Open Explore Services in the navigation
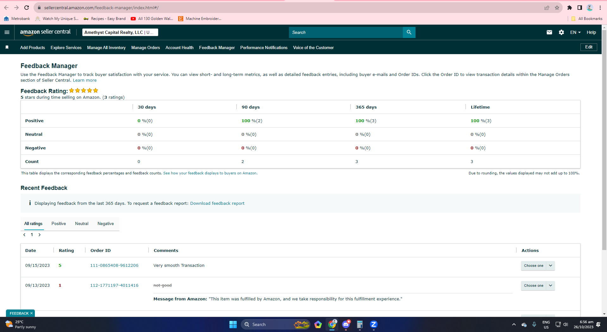The width and height of the screenshot is (607, 332). (66, 47)
